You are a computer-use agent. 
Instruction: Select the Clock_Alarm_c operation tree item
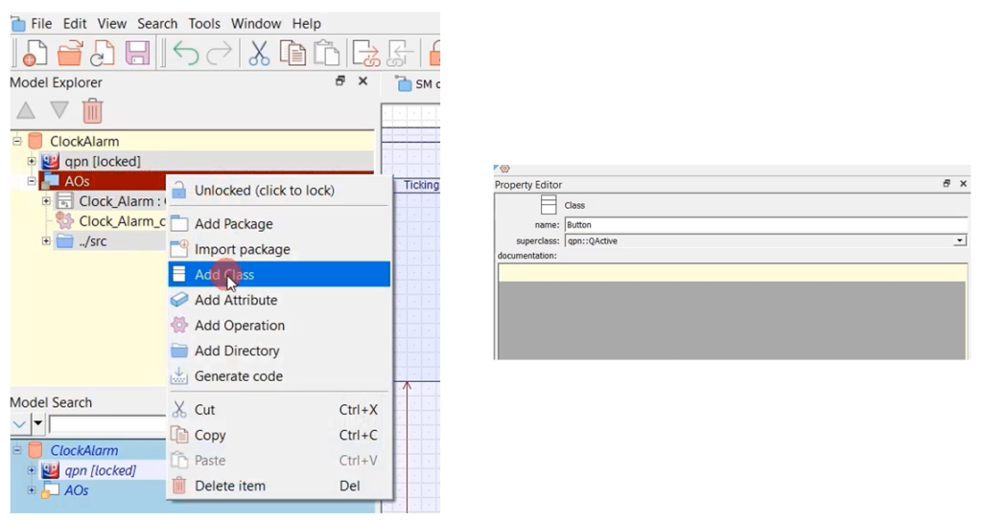point(122,221)
